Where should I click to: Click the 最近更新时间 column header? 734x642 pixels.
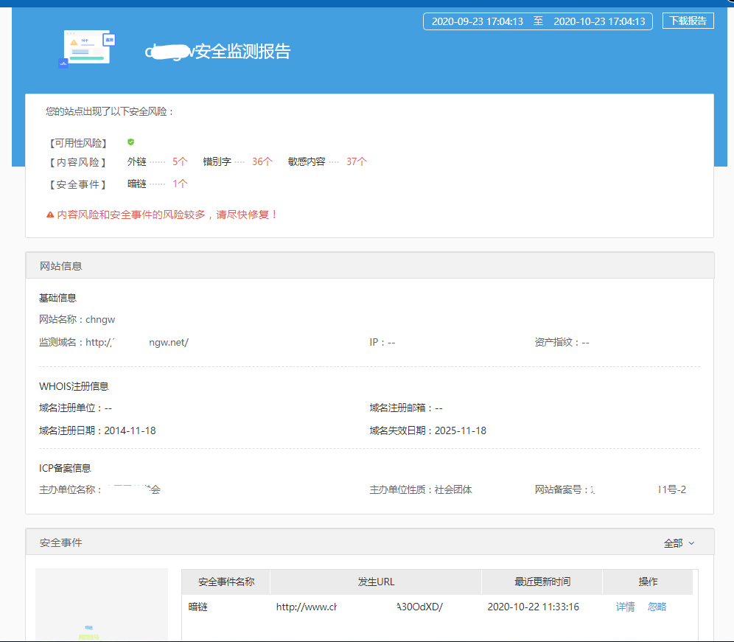[542, 582]
